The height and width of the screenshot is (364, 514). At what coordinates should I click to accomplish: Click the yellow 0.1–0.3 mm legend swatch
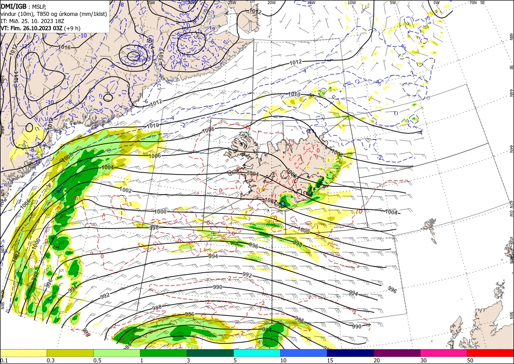point(23,353)
